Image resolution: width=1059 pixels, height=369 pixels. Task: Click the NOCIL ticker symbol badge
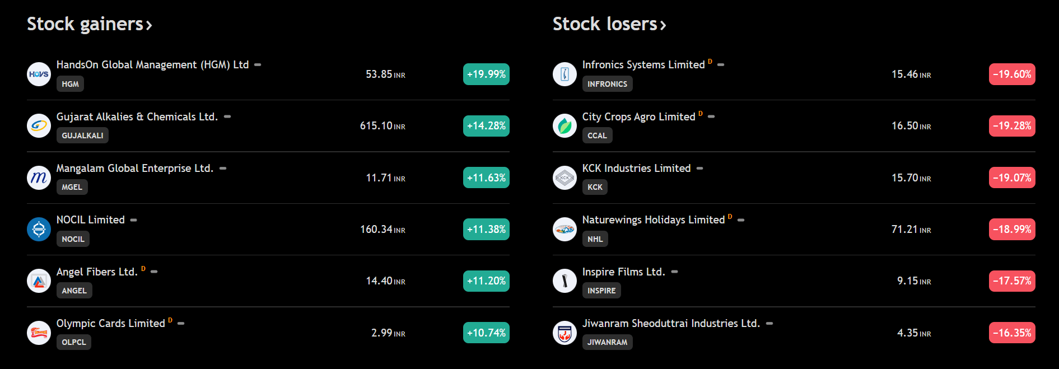pos(73,239)
